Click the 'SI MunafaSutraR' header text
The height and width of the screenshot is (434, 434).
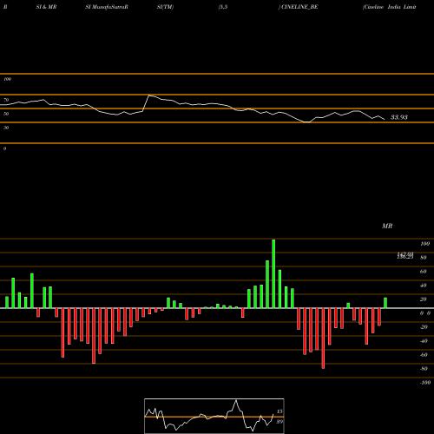point(107,7)
